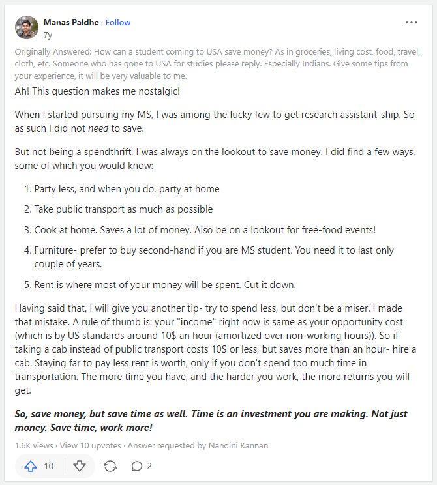Click the 1.6K views label
This screenshot has width=437, height=485.
[34, 446]
